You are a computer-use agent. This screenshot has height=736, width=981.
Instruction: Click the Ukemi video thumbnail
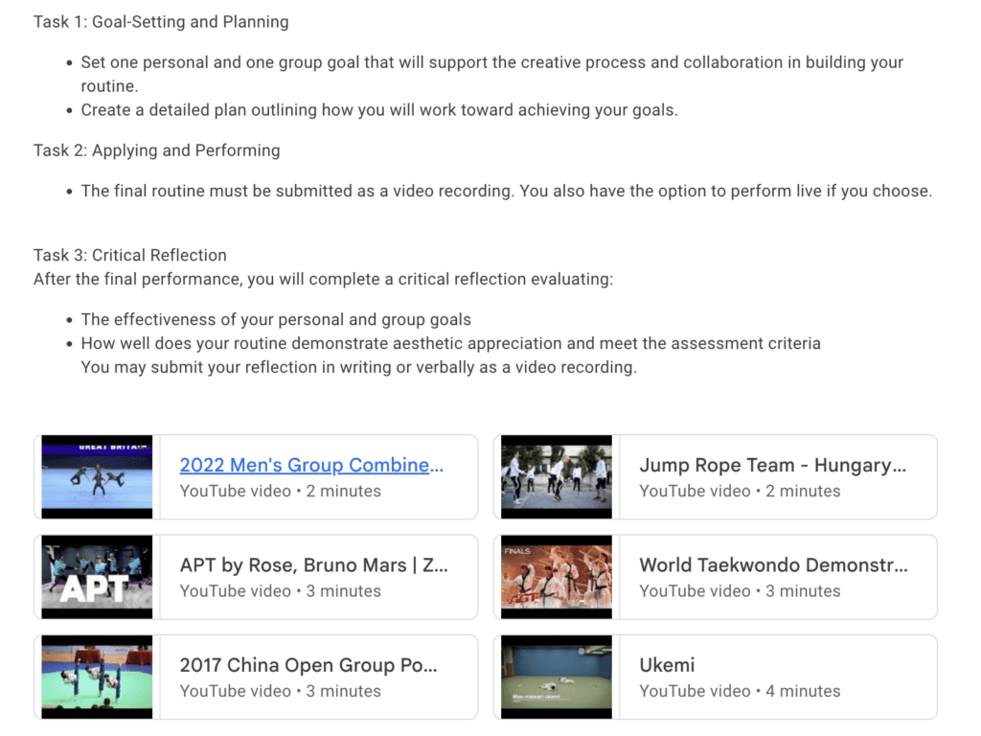tap(557, 678)
